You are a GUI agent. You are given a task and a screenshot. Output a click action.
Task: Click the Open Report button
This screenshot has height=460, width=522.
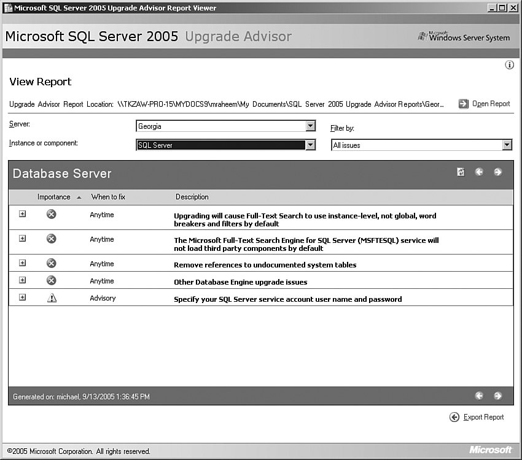click(485, 104)
